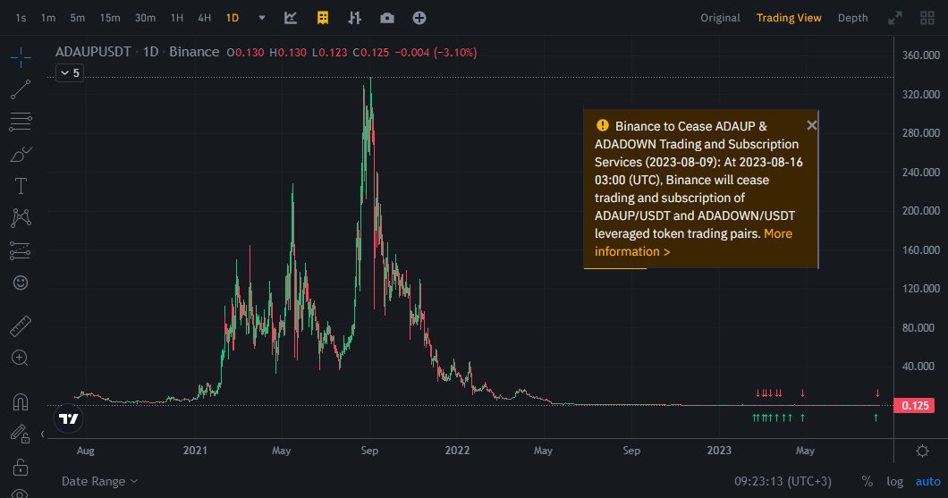Switch to the Depth chart tab

coord(853,18)
